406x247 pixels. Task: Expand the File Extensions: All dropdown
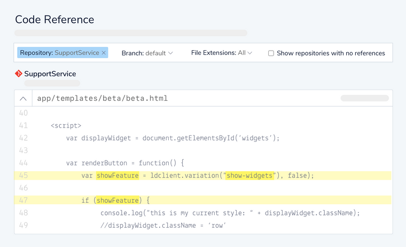(x=221, y=53)
